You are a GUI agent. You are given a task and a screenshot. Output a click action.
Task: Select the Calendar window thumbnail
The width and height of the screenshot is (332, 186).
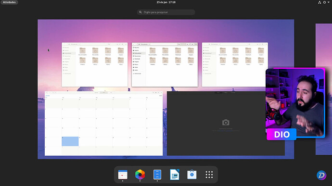point(104,124)
